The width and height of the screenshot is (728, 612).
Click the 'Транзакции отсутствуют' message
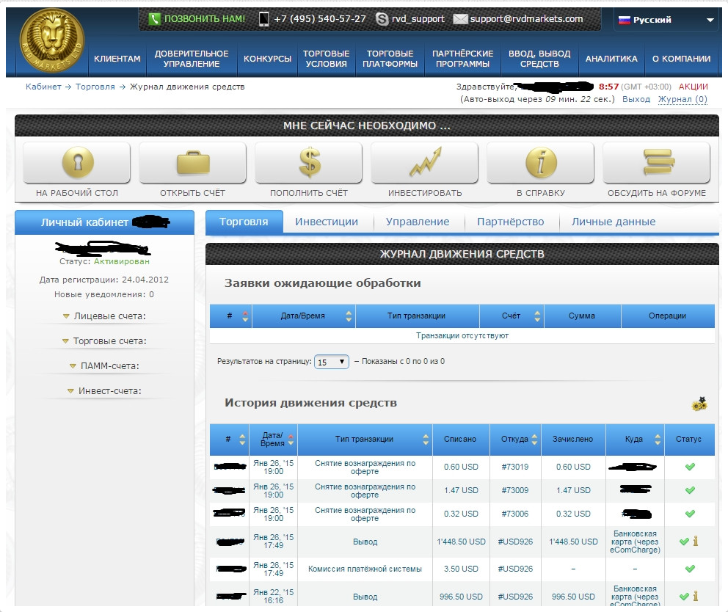[x=462, y=335]
